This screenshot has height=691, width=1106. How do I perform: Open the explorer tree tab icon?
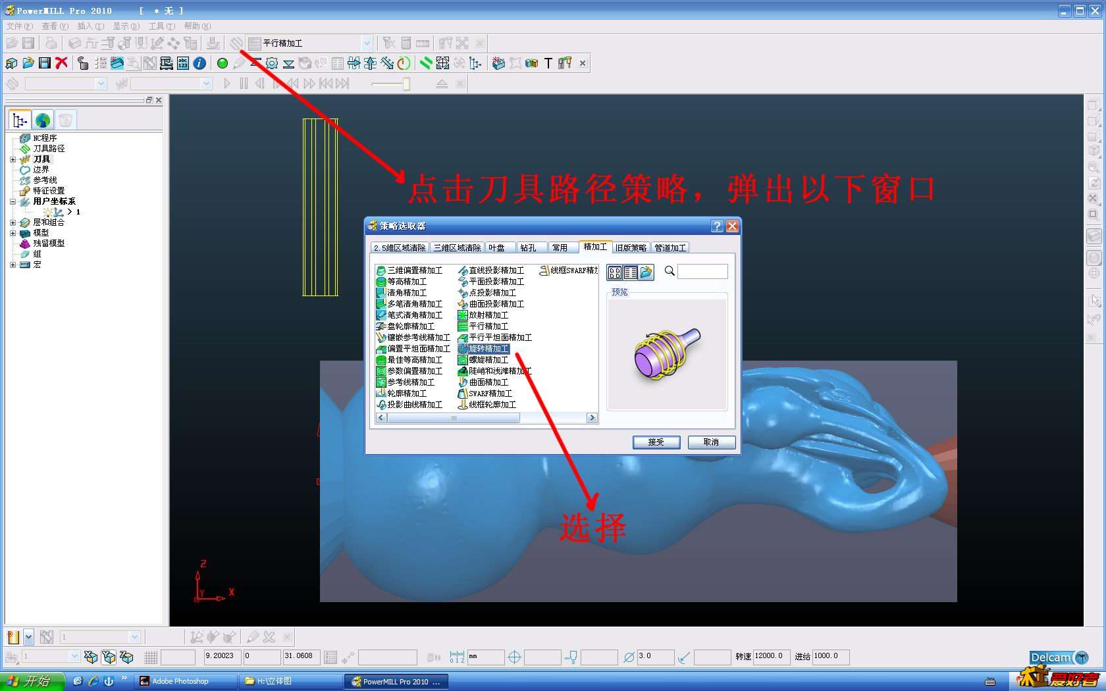click(x=20, y=120)
